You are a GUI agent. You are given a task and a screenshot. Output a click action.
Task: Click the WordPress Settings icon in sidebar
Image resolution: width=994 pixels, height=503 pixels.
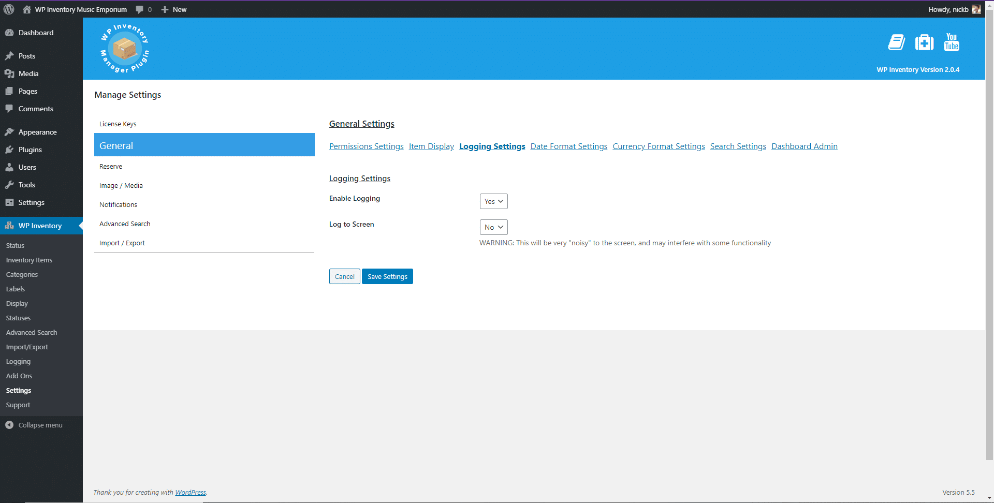click(x=9, y=202)
